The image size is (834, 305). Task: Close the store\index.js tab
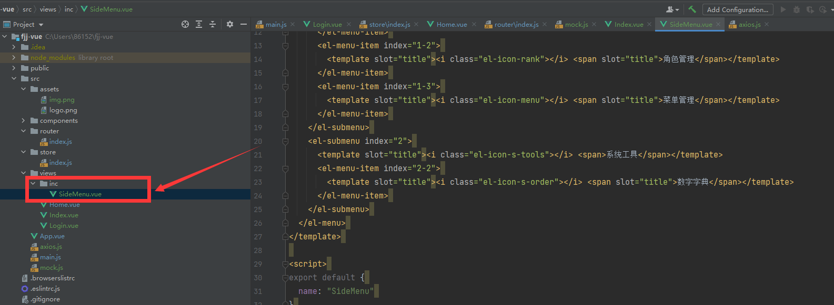click(416, 24)
